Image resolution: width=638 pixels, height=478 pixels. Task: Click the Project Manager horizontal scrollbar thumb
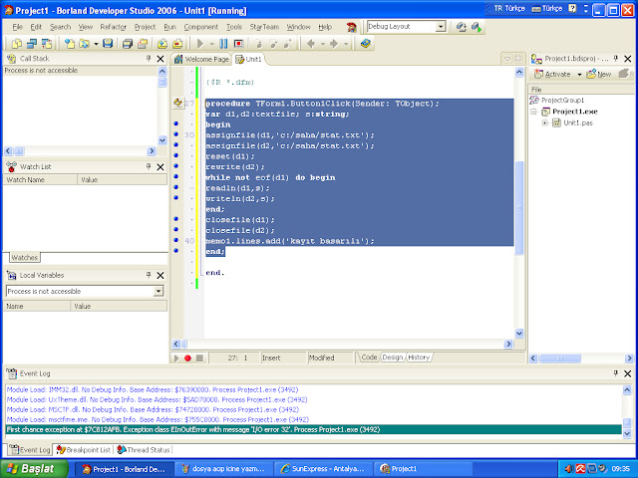coord(560,358)
